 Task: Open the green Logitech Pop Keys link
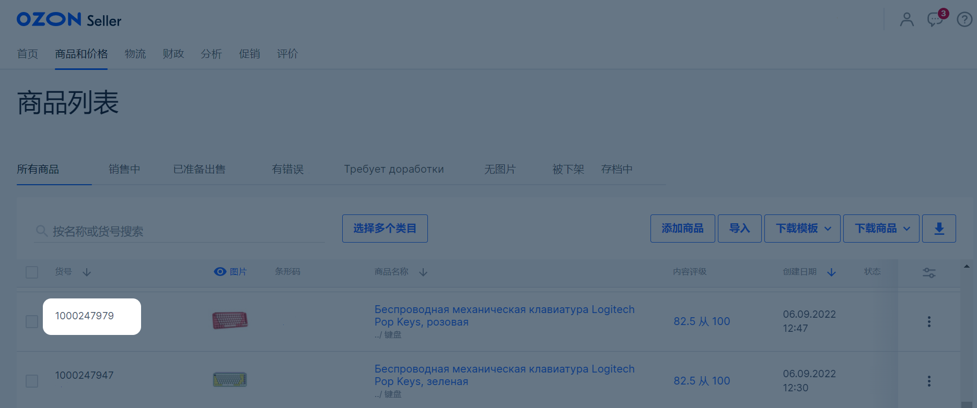504,375
